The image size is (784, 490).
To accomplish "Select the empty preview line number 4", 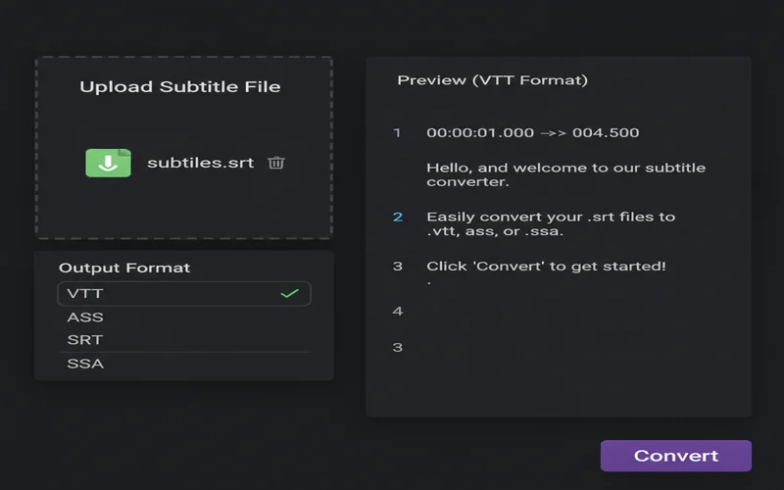I will (x=398, y=311).
